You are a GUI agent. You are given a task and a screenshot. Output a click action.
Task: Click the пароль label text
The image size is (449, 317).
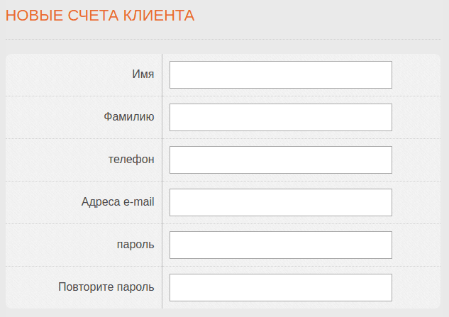click(135, 245)
